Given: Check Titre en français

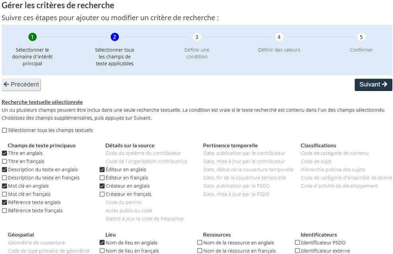Looking at the screenshot, I should 4,161.
